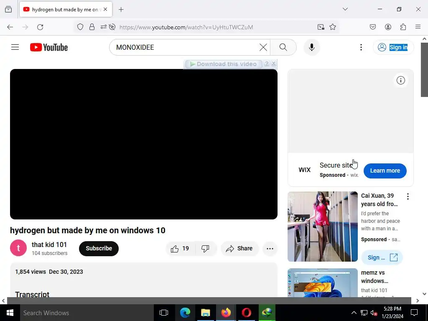Click the search magnifier button
This screenshot has width=428, height=321.
(283, 47)
